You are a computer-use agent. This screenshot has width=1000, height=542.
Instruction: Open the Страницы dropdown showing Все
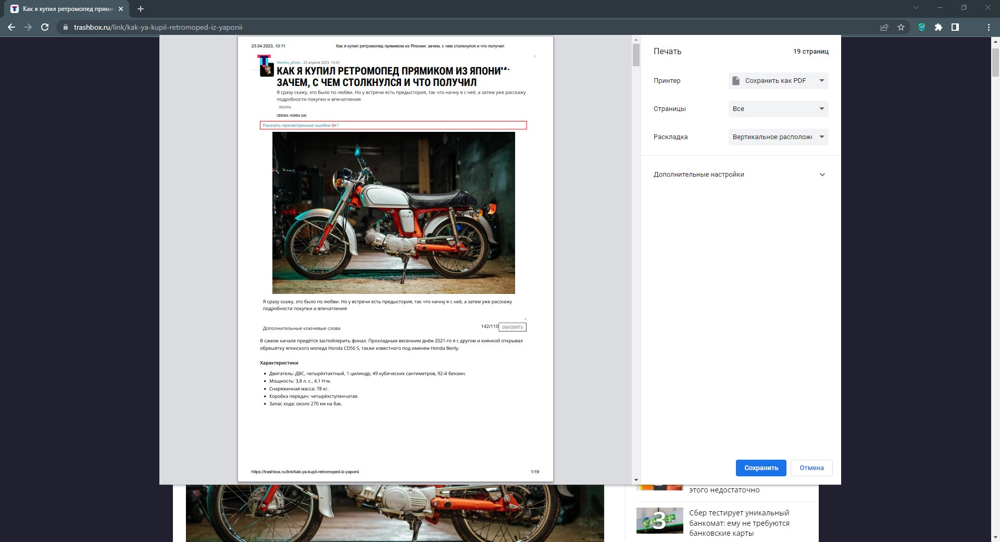click(x=778, y=109)
